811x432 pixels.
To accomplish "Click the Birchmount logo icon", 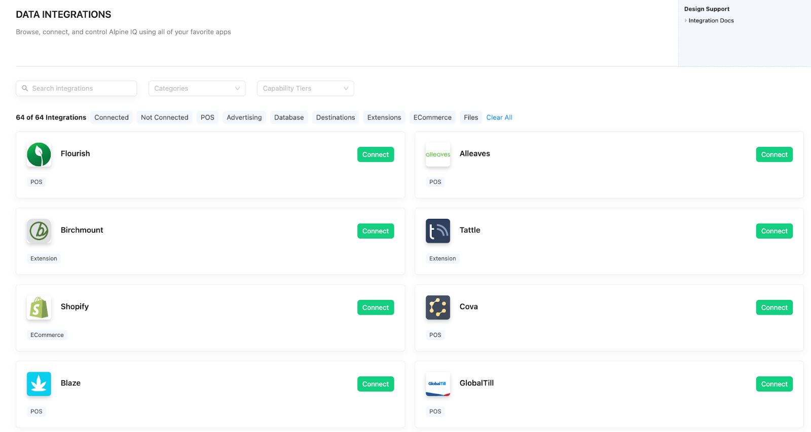I will [39, 231].
